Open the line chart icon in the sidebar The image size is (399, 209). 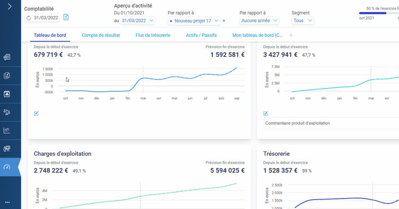point(7,131)
